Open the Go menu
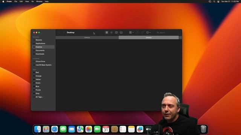The height and width of the screenshot is (135, 241). click(33, 1)
